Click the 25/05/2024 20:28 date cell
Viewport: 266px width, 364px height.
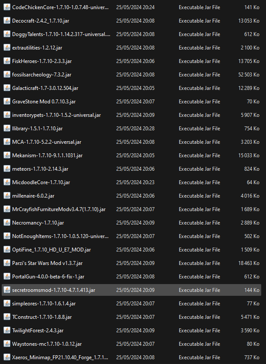coord(135,129)
